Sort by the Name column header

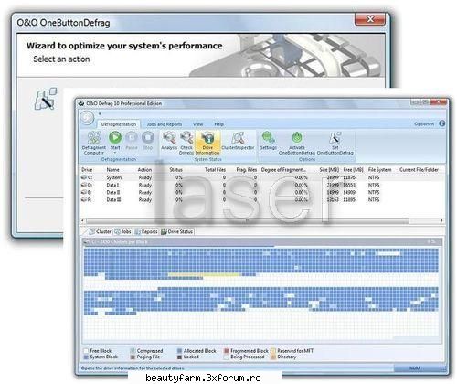[112, 170]
